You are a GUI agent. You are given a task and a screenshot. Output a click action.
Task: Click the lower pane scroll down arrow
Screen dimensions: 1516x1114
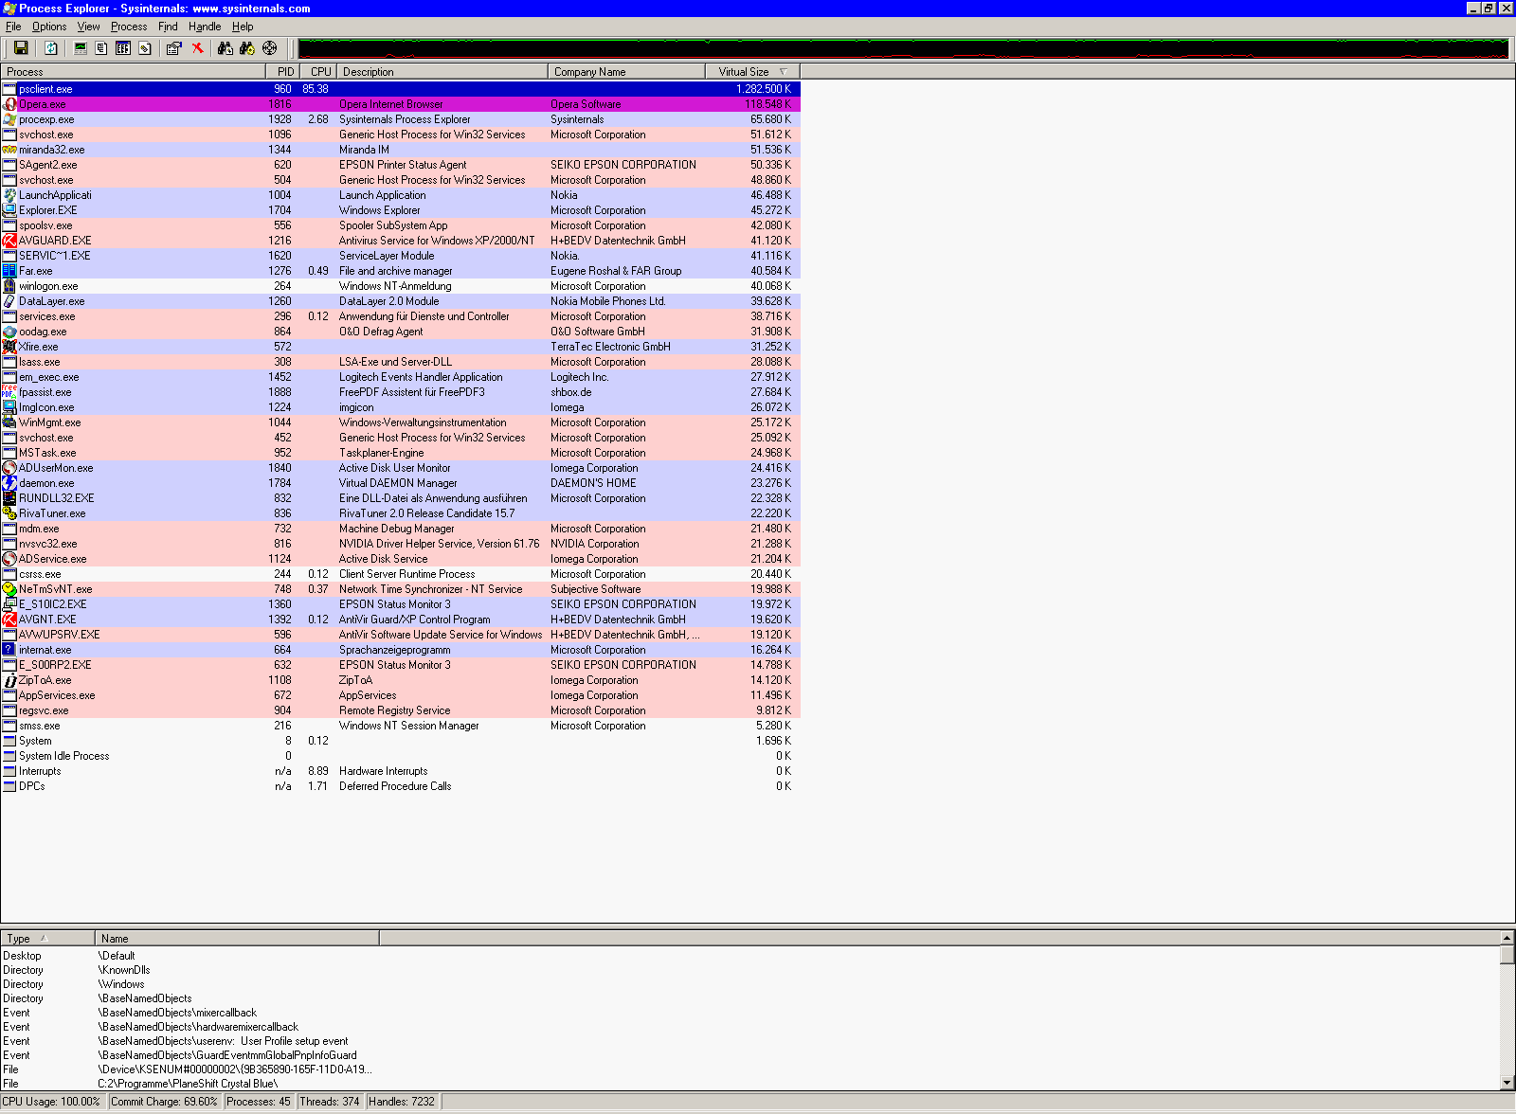click(1507, 1083)
